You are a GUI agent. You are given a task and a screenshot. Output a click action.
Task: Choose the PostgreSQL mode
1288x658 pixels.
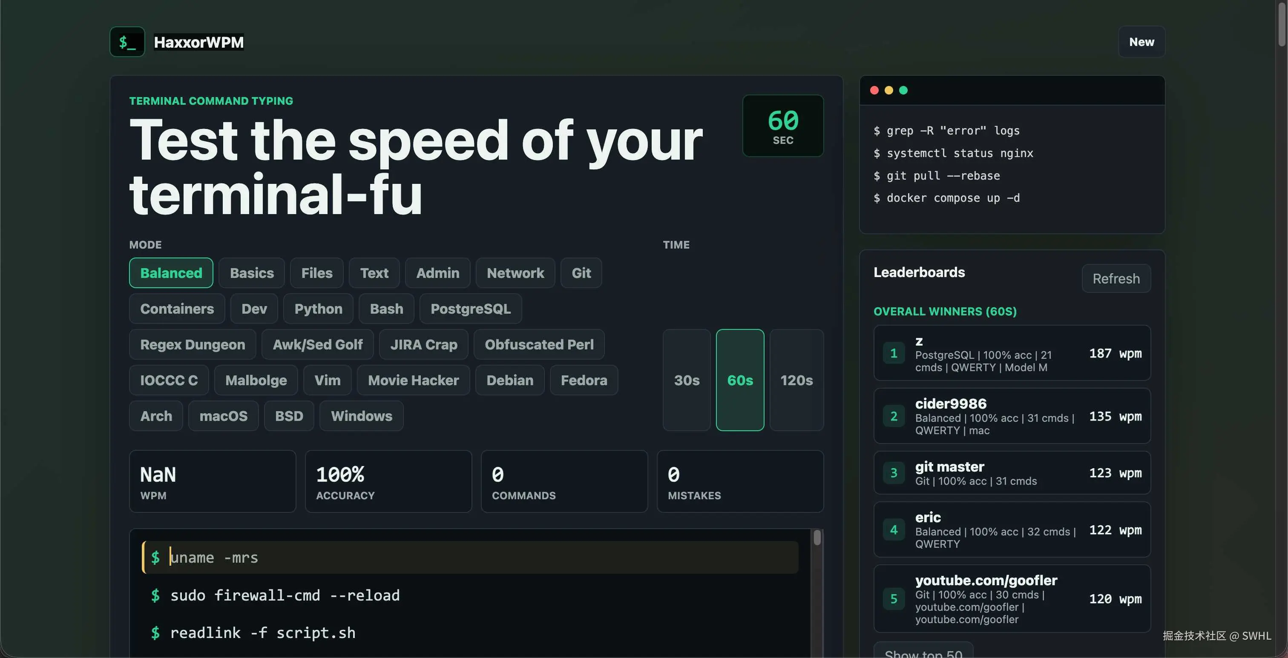coord(471,309)
